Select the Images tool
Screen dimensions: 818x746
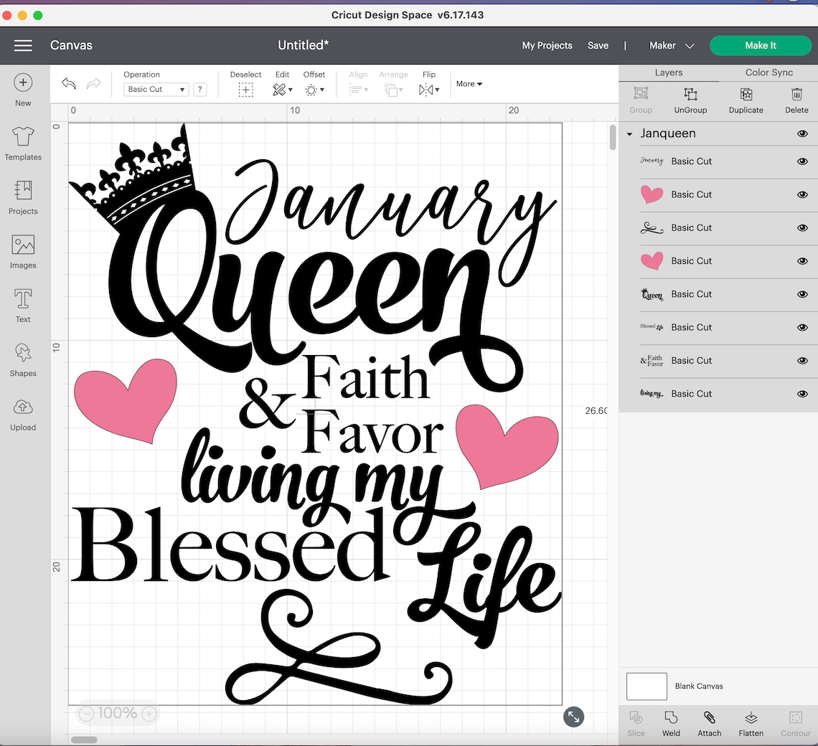point(22,252)
